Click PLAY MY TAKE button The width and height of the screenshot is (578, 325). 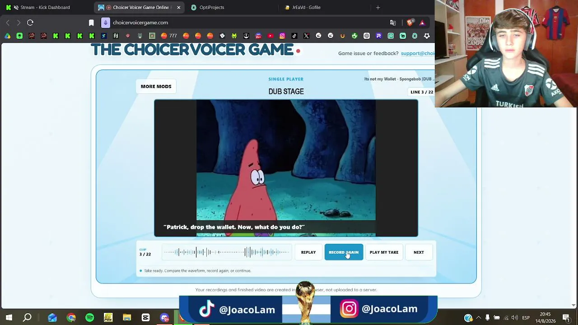click(384, 252)
